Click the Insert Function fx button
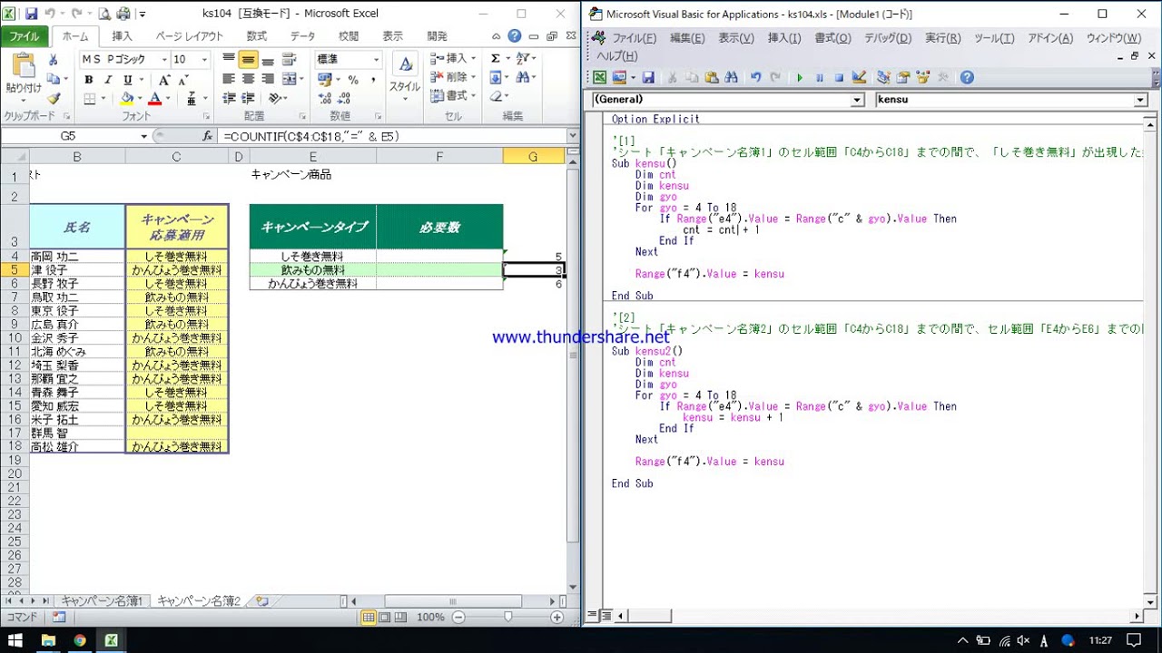The width and height of the screenshot is (1162, 653). [x=207, y=136]
